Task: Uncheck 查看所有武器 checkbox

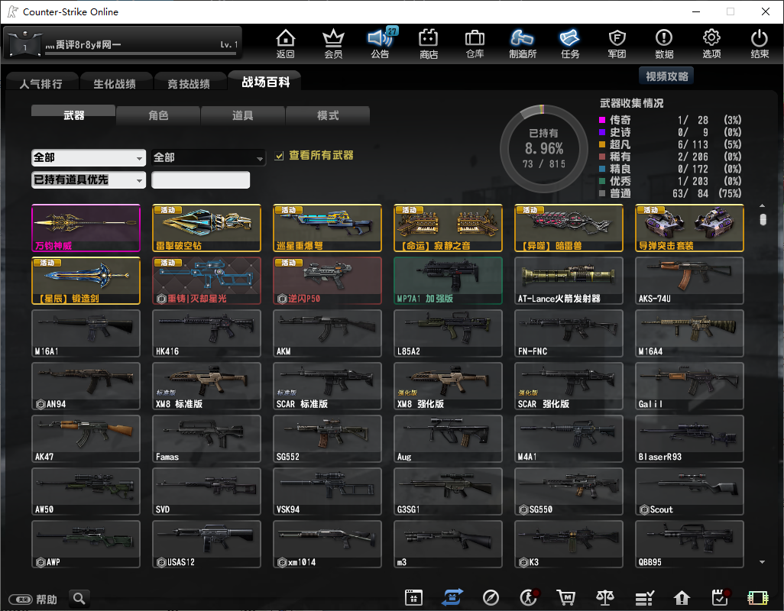Action: pyautogui.click(x=279, y=156)
